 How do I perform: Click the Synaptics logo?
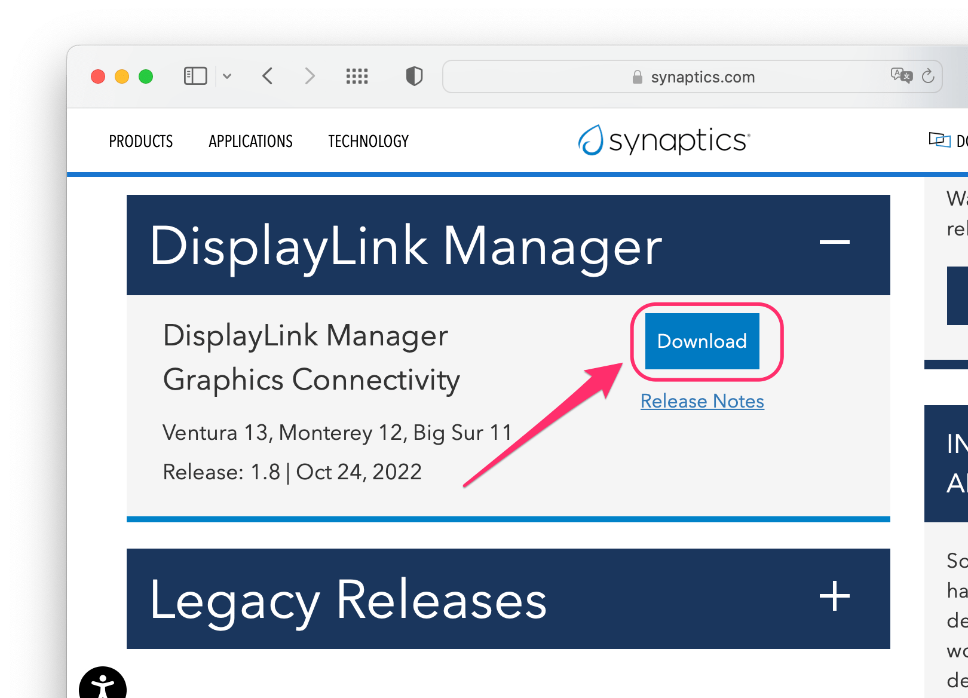pyautogui.click(x=664, y=140)
